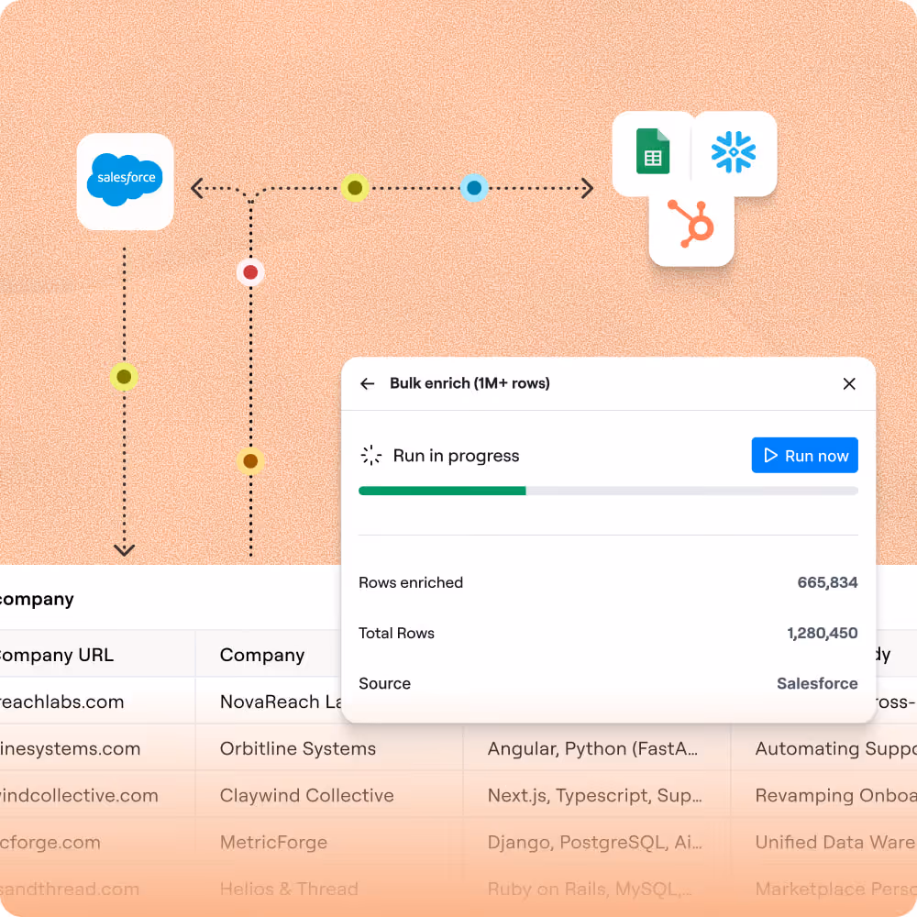Click the Rows enriched label
The image size is (917, 917).
(x=411, y=582)
